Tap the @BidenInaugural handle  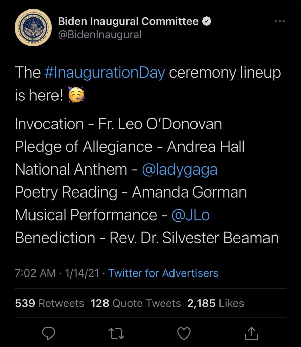pyautogui.click(x=100, y=35)
